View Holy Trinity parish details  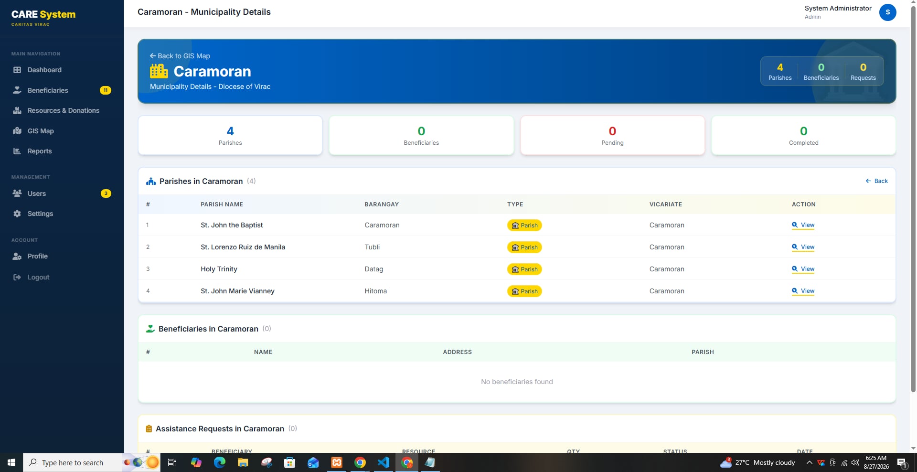803,269
